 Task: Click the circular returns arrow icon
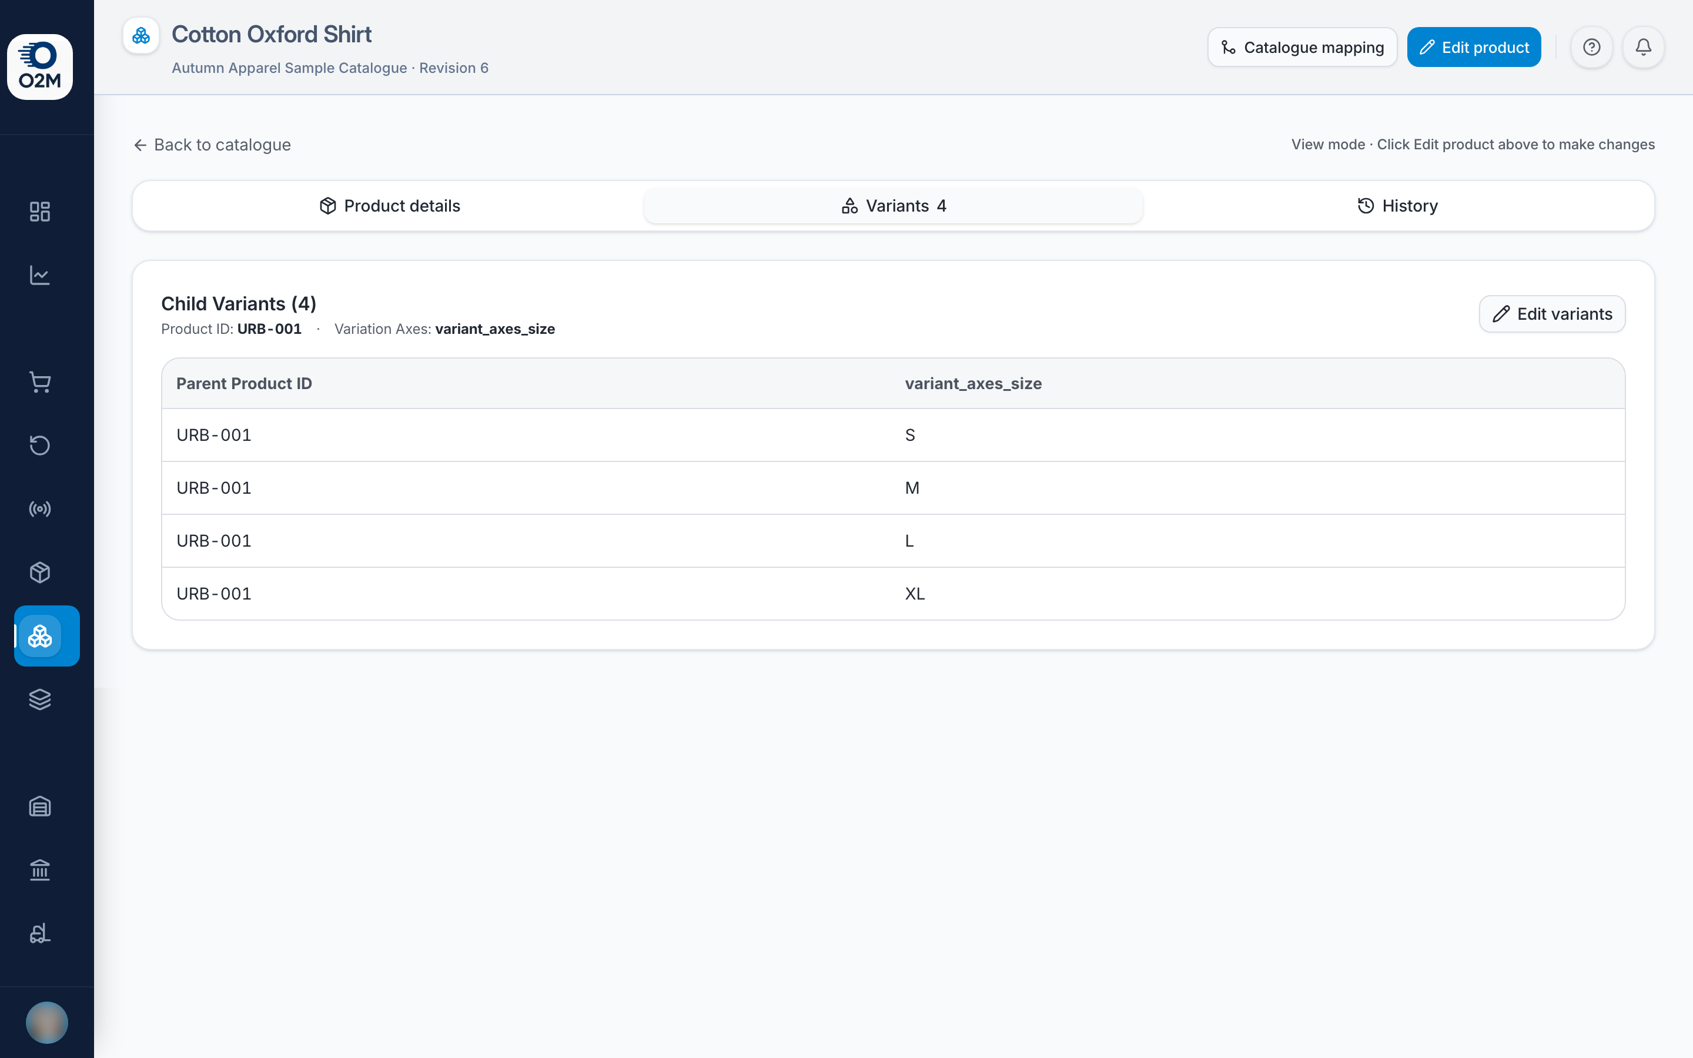click(x=40, y=446)
